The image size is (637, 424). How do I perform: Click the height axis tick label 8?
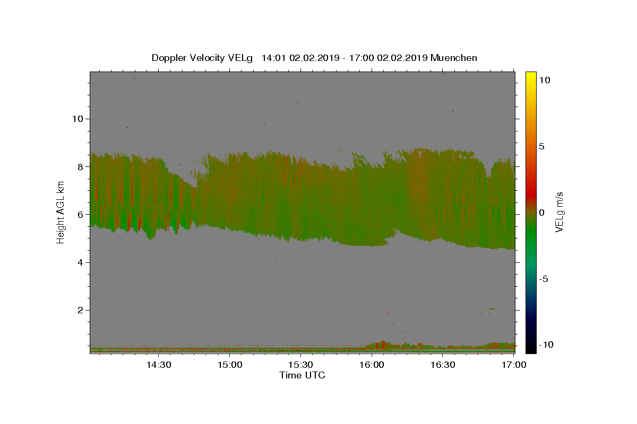[x=81, y=166]
